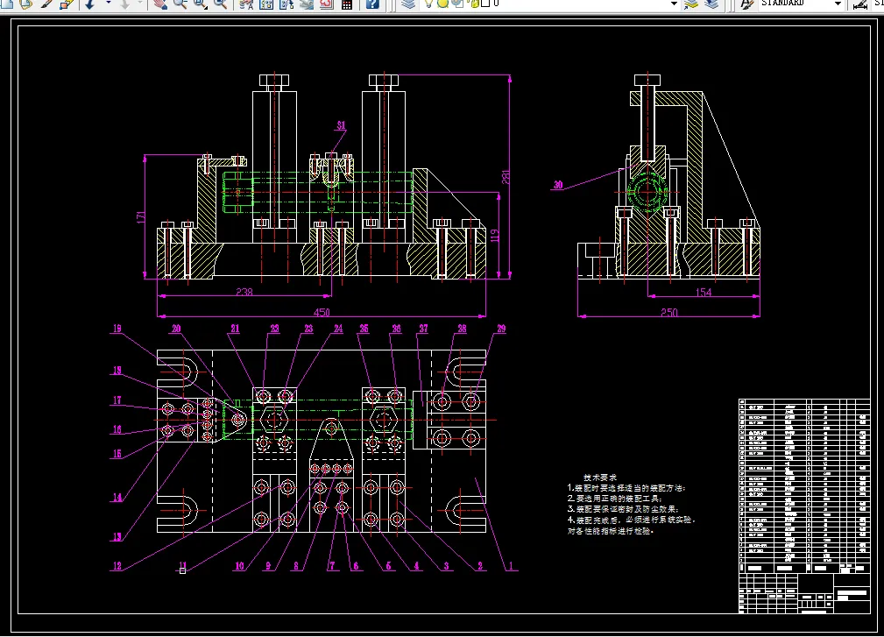Select the Pan realtime hand tool
Viewport: 884px width, 637px height.
point(159,4)
